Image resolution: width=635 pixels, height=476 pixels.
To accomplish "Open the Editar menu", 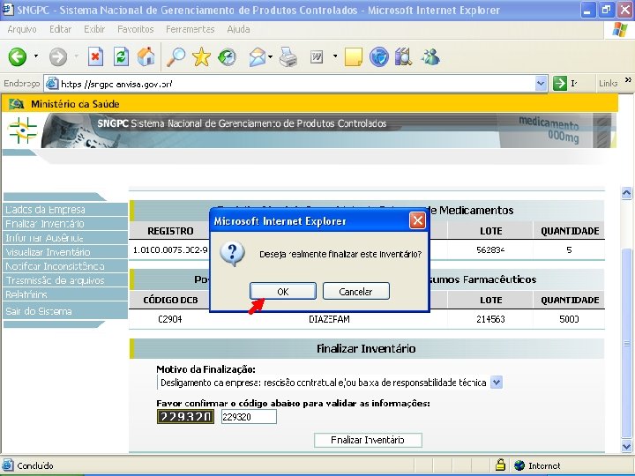I will 60,29.
